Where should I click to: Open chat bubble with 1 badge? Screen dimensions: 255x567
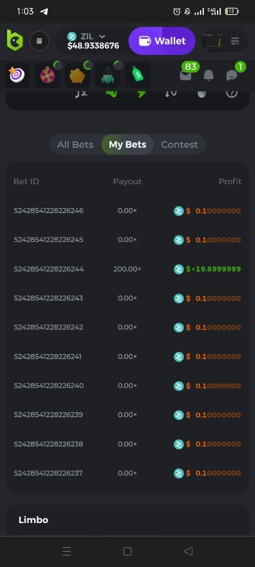pos(232,74)
